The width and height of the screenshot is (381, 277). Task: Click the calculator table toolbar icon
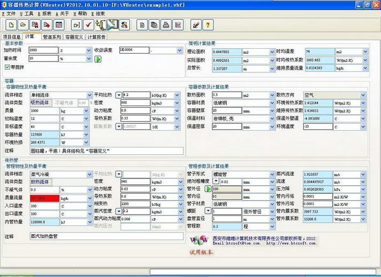59,25
